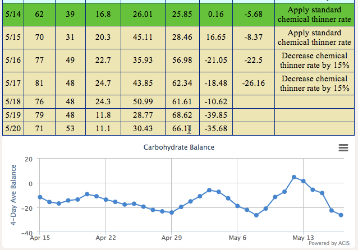Select the last data point on the line

(x=341, y=215)
